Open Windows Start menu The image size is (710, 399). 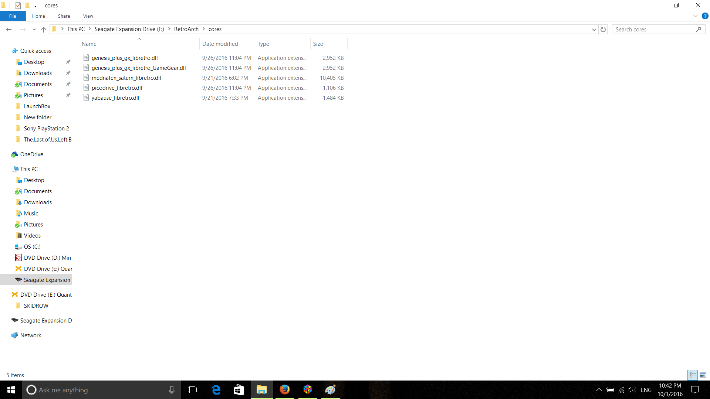pos(11,390)
